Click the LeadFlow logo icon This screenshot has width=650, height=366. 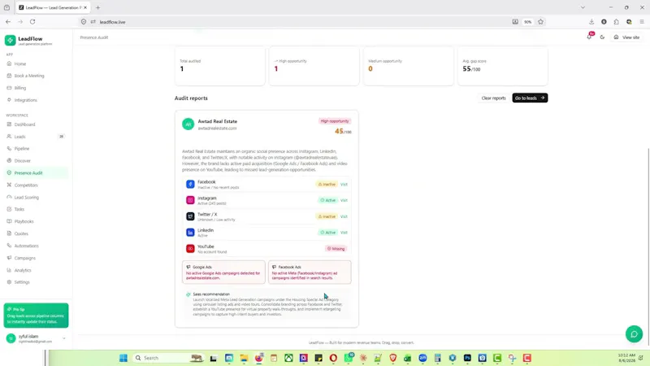(x=11, y=40)
